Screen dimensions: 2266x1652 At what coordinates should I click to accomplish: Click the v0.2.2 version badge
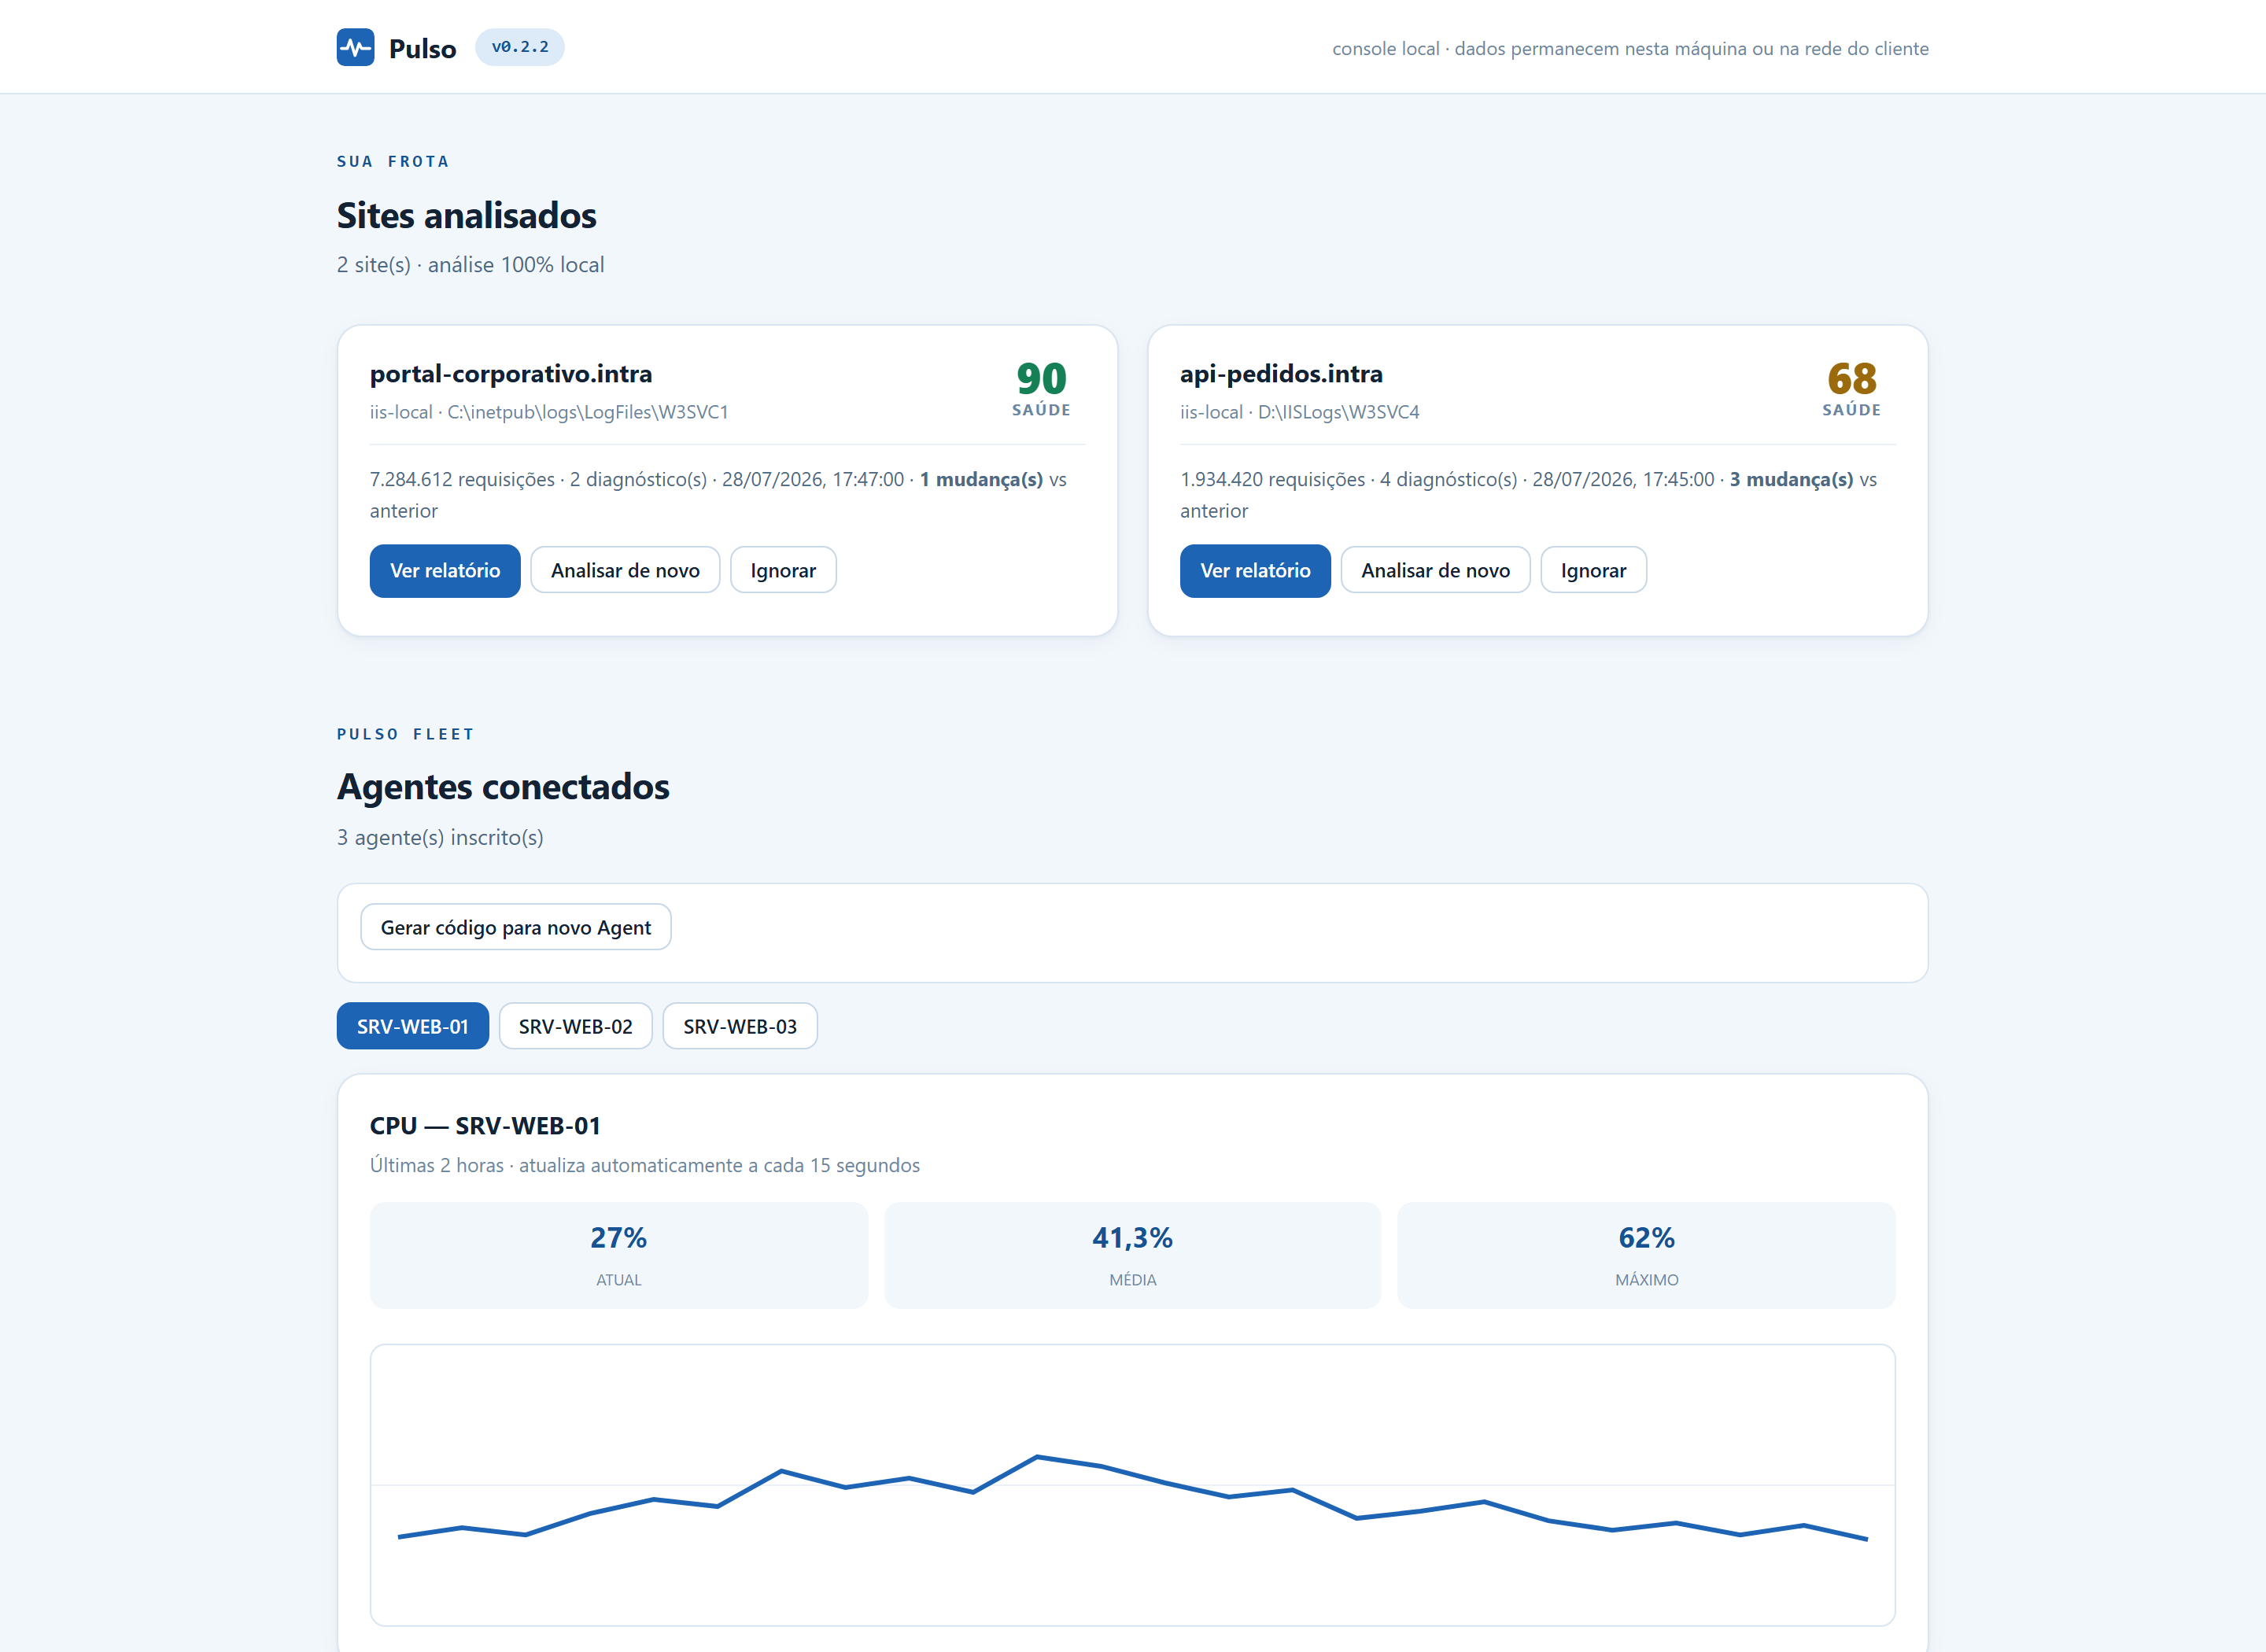(519, 47)
